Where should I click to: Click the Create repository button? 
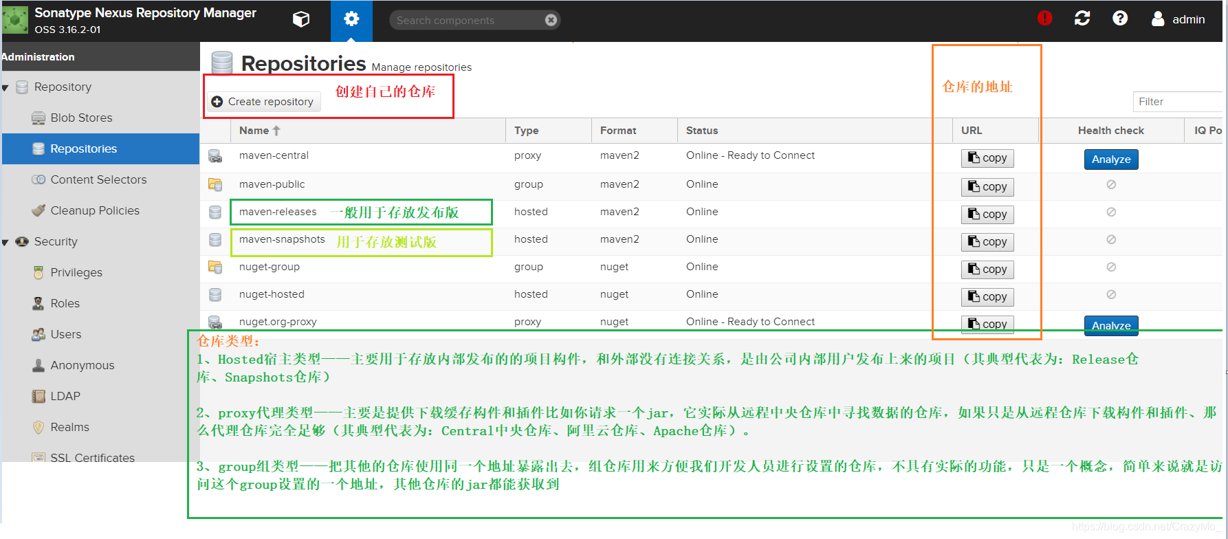coord(263,101)
